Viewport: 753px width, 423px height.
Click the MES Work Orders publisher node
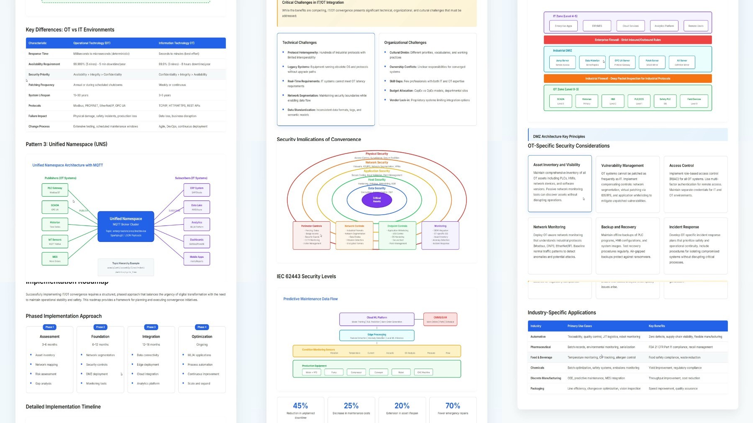[55, 259]
